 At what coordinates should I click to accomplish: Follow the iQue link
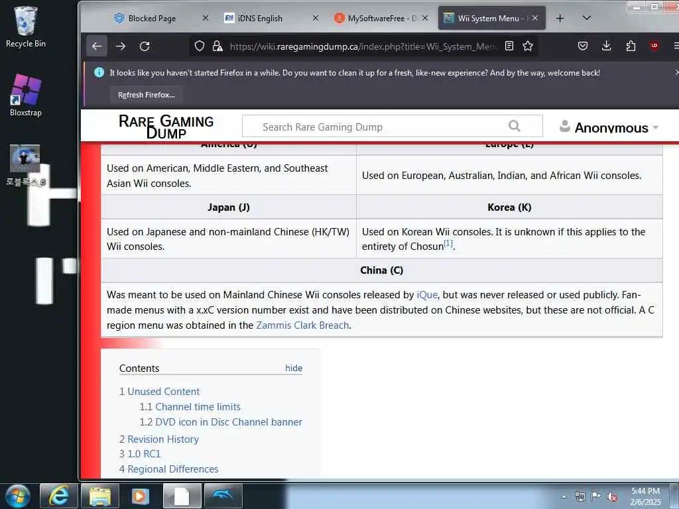(x=427, y=295)
